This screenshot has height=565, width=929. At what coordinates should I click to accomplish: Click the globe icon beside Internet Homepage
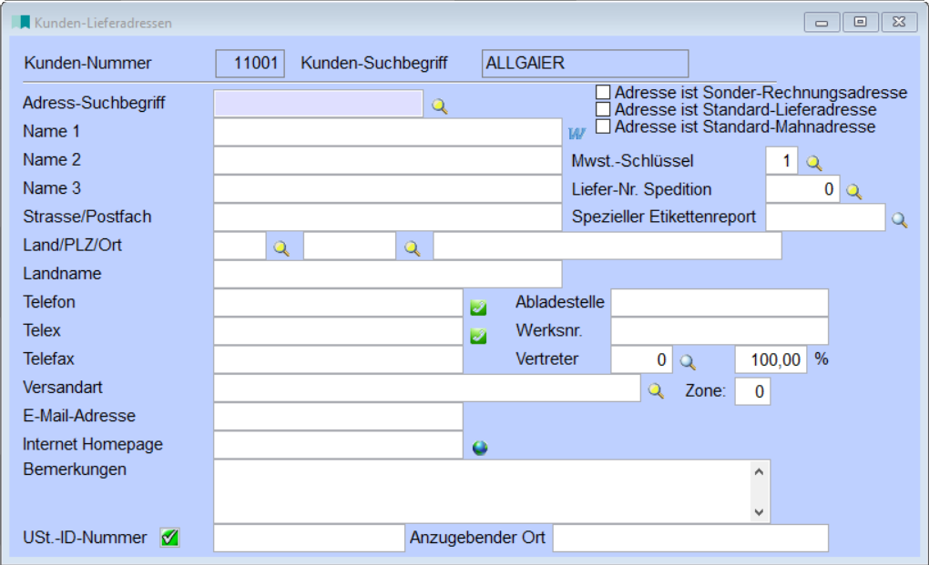[479, 446]
